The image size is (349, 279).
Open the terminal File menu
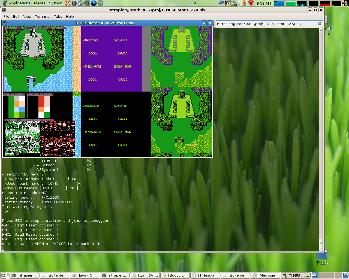pos(6,16)
